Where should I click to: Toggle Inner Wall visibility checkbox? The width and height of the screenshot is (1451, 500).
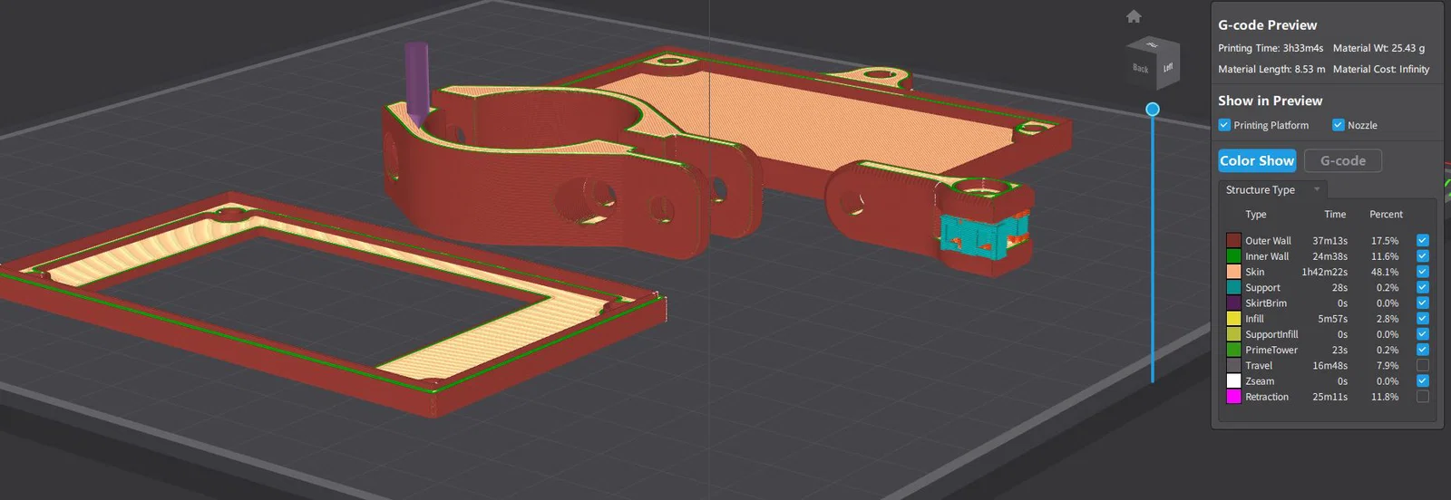(x=1422, y=256)
